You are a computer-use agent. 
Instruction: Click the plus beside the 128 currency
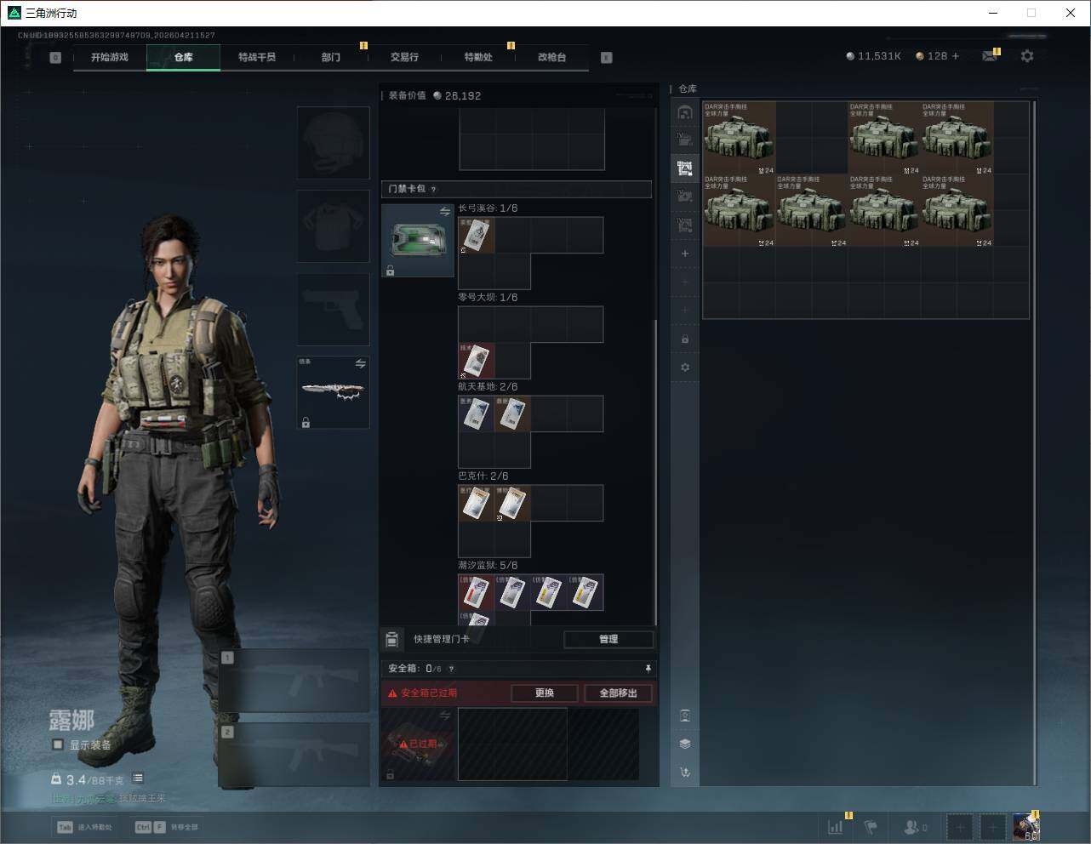point(956,56)
